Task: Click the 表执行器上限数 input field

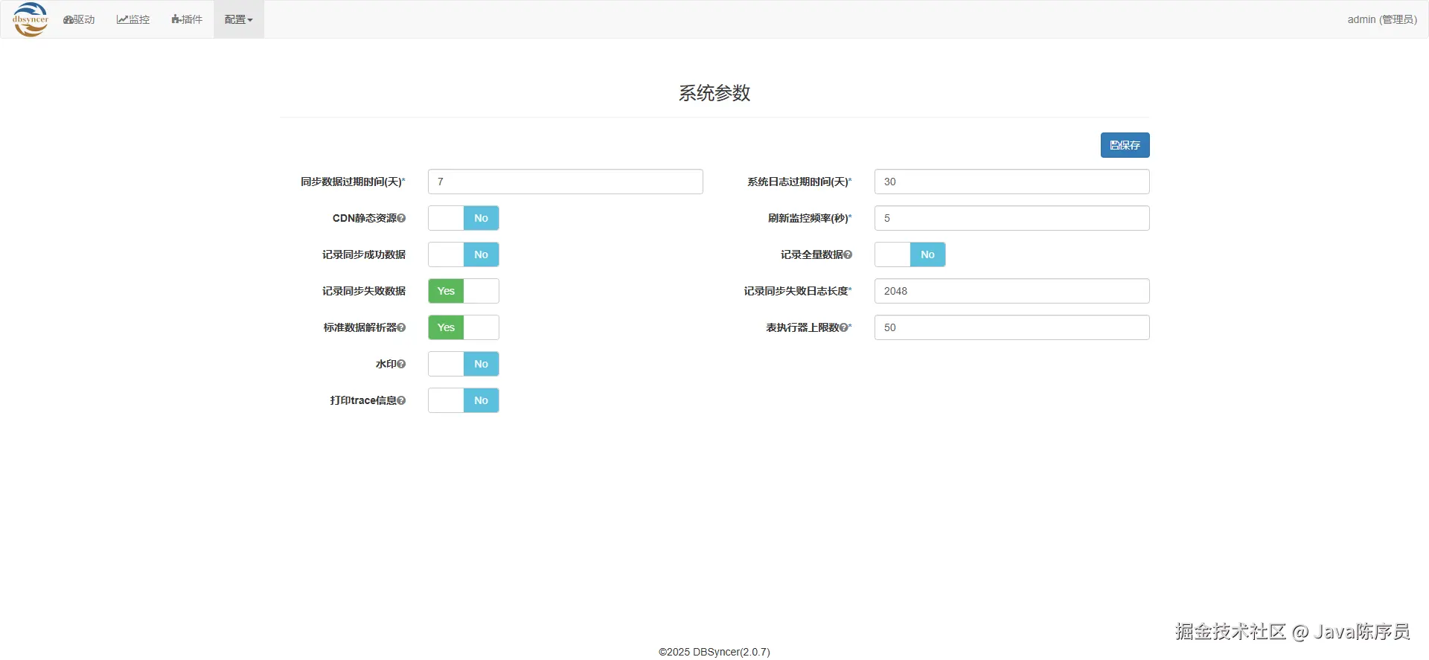Action: pos(1012,327)
